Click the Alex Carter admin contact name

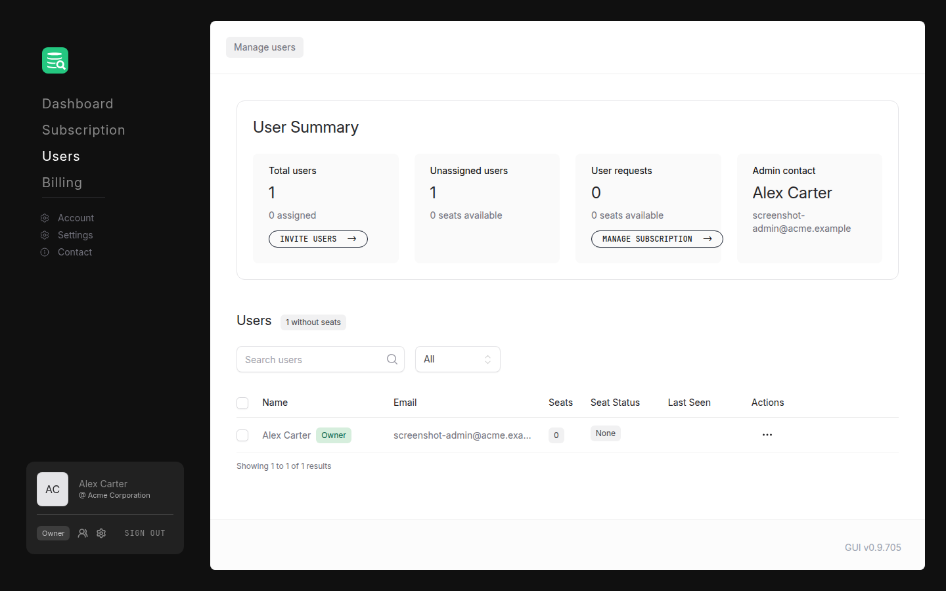click(x=792, y=193)
